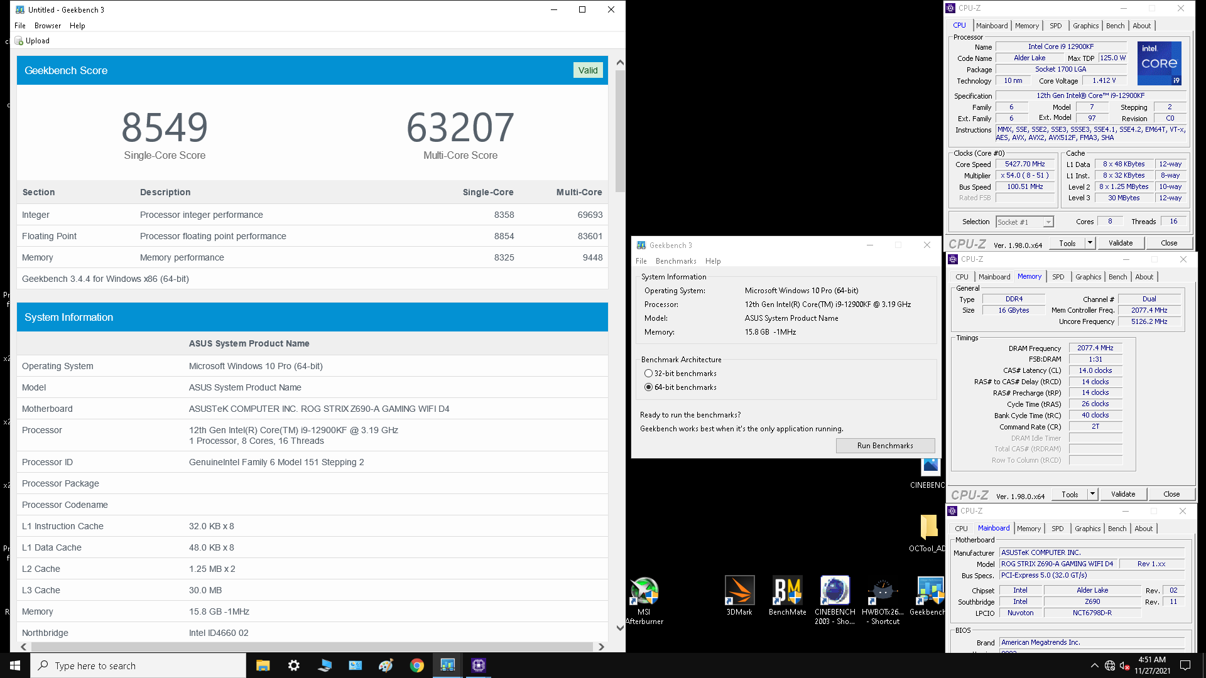Open Settings gear in the taskbar
The height and width of the screenshot is (678, 1206).
coord(293,665)
